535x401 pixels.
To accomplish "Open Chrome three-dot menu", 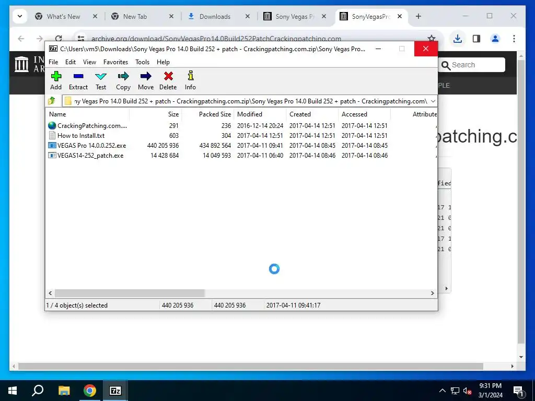I will (x=514, y=39).
